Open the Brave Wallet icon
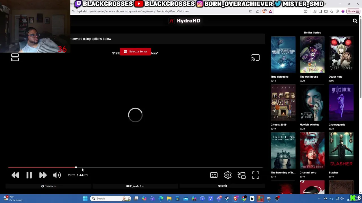This screenshot has width=362, height=203. click(x=326, y=11)
